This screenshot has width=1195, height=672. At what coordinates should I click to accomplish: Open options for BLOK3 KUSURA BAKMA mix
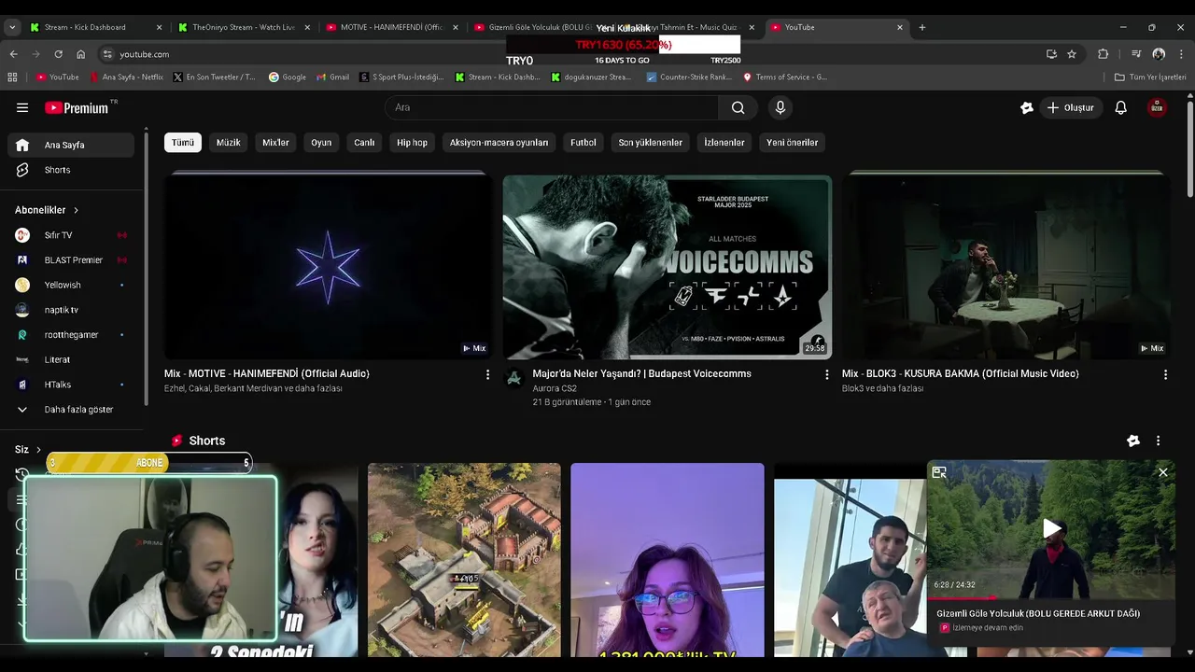pyautogui.click(x=1165, y=374)
